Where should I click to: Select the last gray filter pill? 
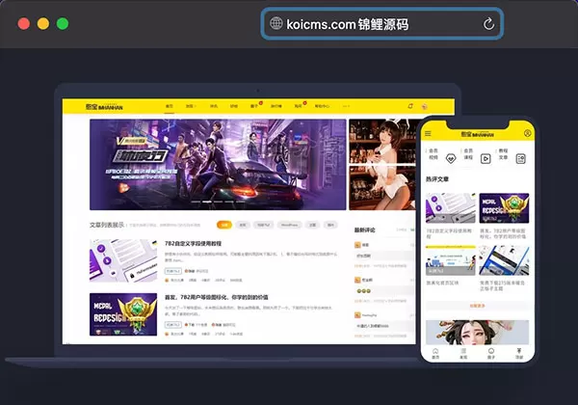click(x=330, y=225)
